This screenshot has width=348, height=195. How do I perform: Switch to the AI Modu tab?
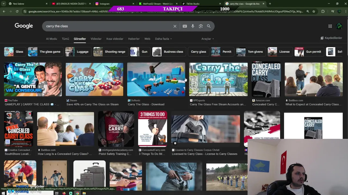click(51, 39)
